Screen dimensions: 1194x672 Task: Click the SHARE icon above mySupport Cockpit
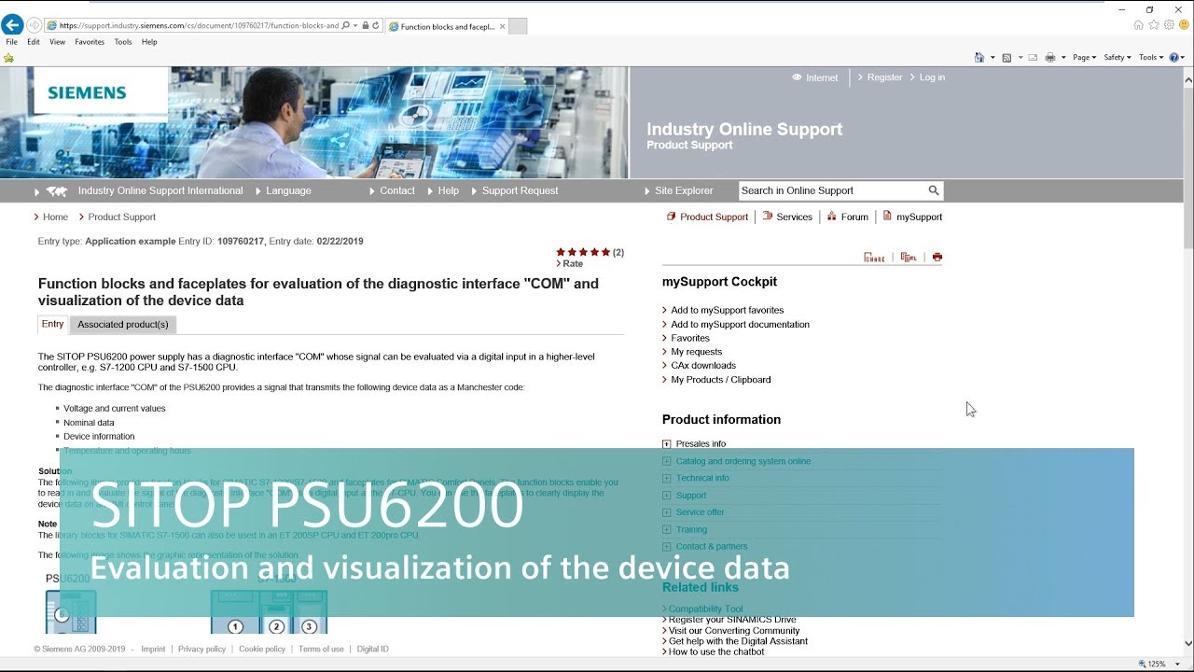[x=874, y=258]
